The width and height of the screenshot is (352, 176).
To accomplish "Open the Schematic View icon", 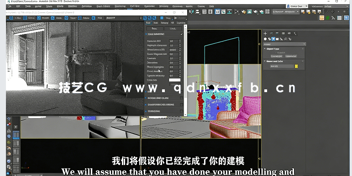I will 229,12.
